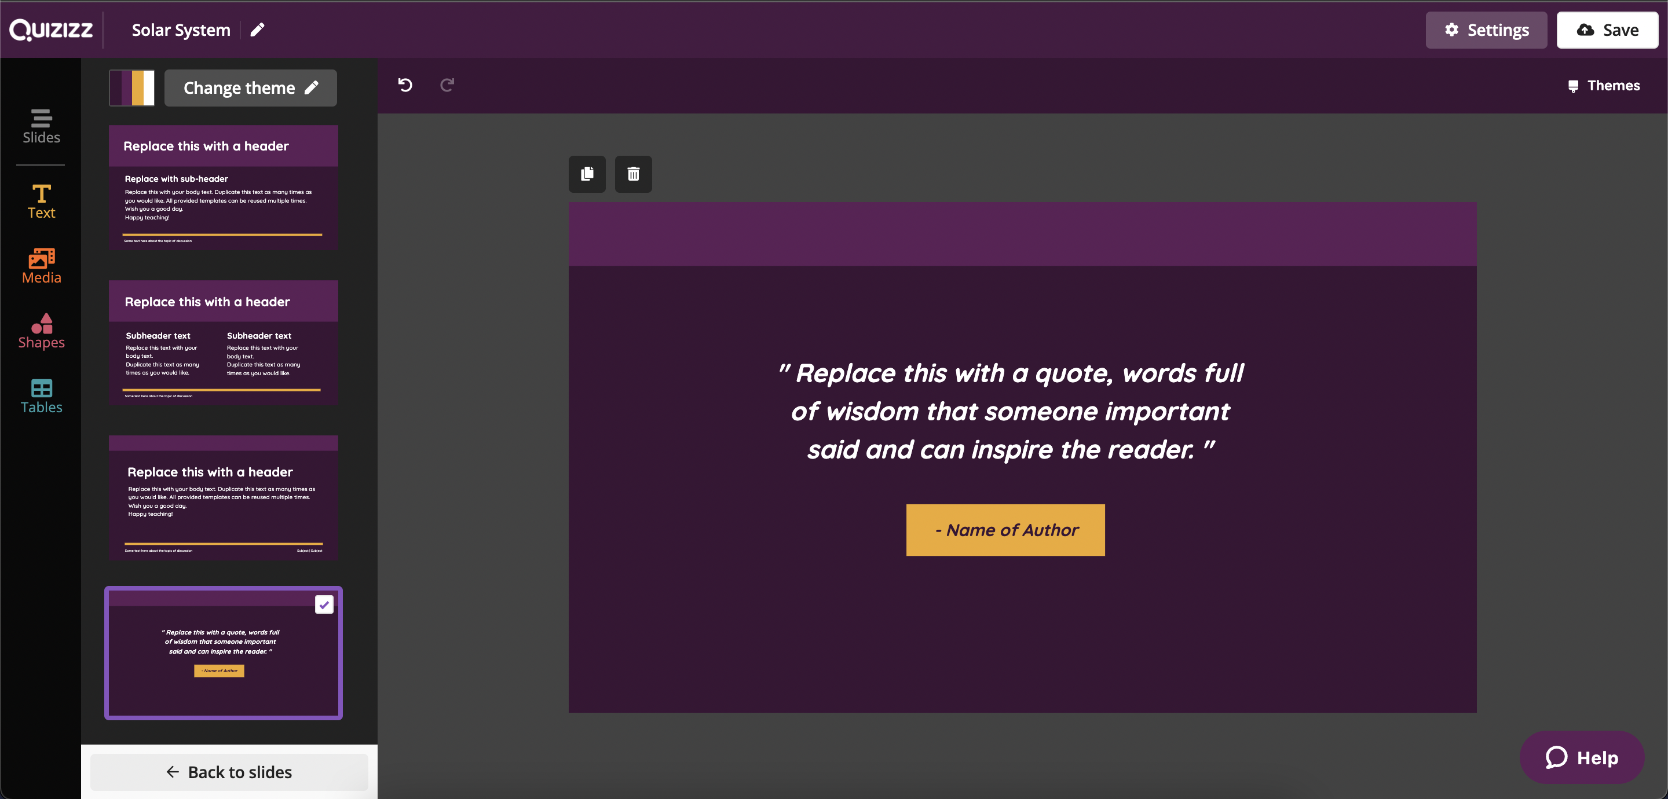The image size is (1668, 799).
Task: Click the undo arrow icon
Action: click(405, 84)
